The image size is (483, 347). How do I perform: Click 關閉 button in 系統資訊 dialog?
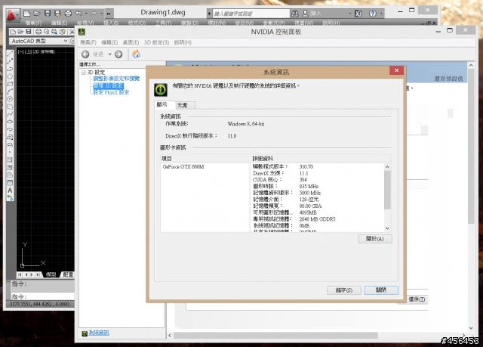(381, 290)
